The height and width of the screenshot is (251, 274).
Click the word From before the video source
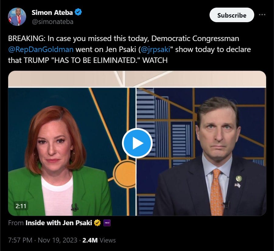pos(16,223)
